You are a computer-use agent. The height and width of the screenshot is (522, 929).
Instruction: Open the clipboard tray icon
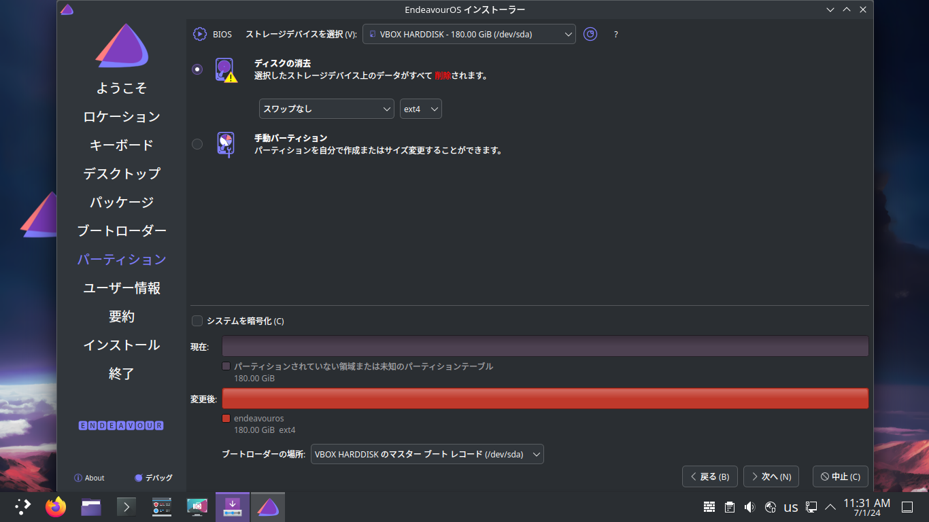(x=730, y=506)
